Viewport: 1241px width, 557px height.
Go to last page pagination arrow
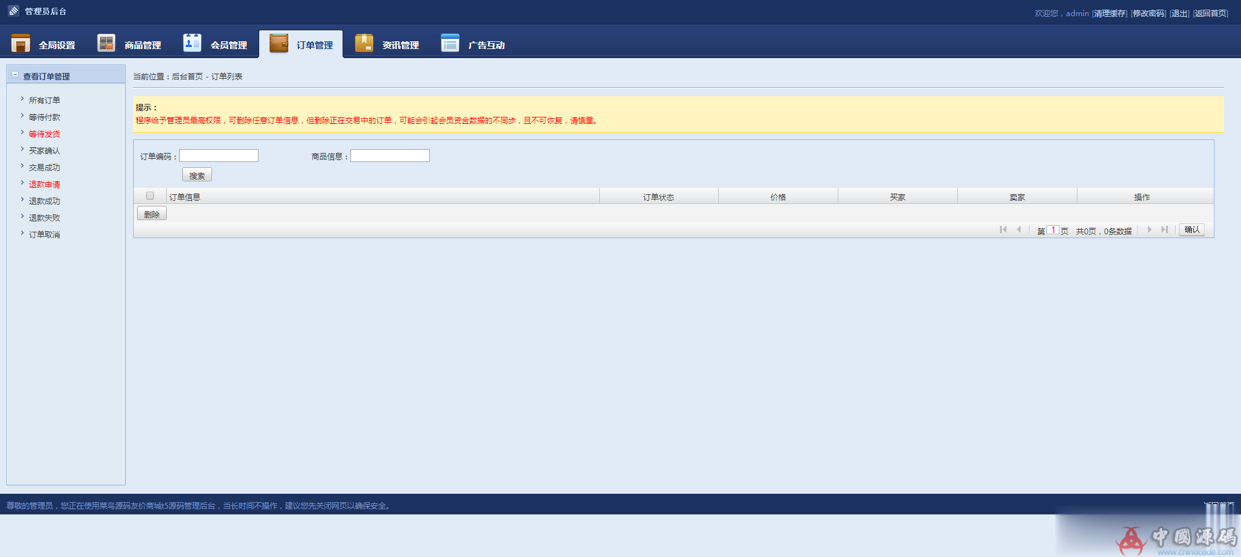coord(1165,230)
